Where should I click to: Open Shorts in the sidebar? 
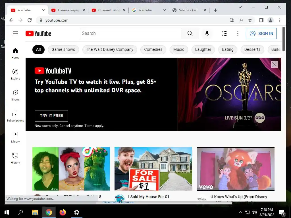click(x=15, y=95)
